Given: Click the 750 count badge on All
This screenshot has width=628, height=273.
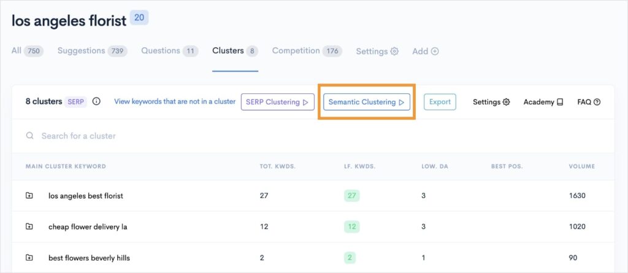Looking at the screenshot, I should coord(34,52).
